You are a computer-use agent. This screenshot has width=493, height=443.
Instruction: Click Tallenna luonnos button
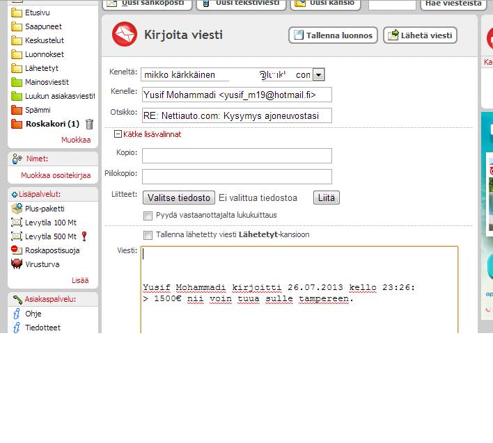333,35
